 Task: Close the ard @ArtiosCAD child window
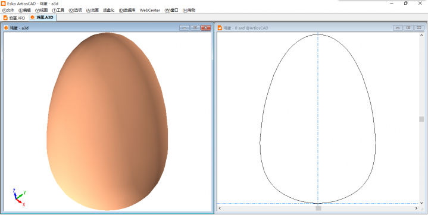click(419, 28)
